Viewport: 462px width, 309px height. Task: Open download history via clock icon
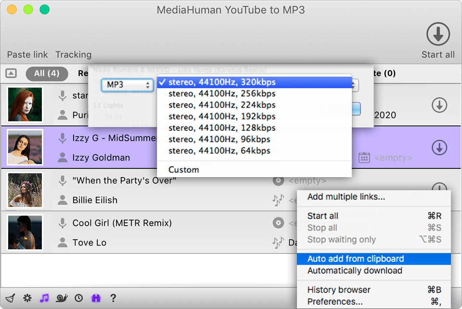tap(78, 298)
